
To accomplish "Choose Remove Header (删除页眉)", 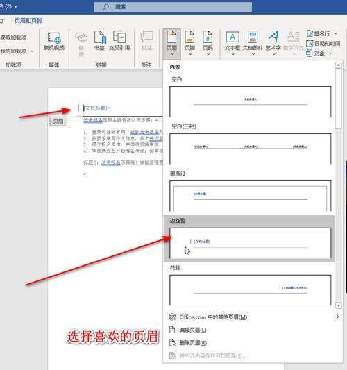I will click(253, 342).
